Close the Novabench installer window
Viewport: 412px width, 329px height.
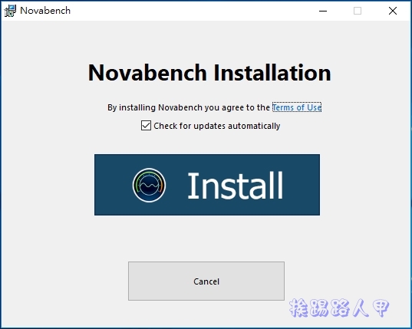click(393, 11)
